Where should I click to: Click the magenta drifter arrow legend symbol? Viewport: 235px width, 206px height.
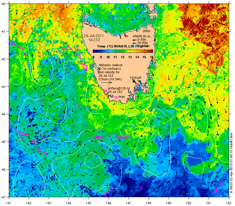point(105,91)
